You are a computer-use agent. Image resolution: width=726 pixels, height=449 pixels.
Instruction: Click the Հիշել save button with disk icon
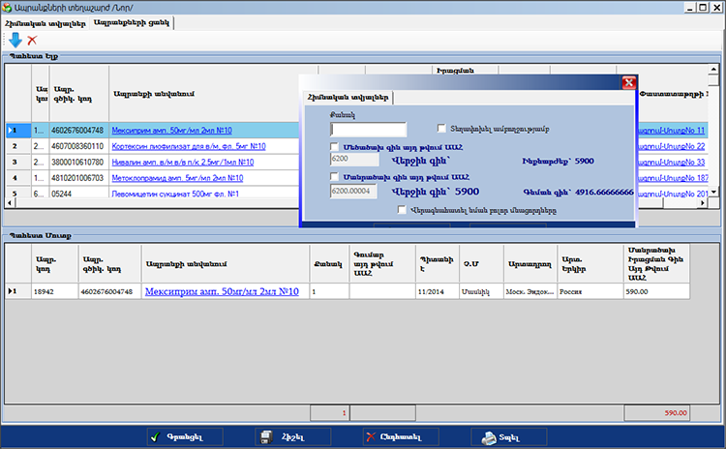[292, 437]
